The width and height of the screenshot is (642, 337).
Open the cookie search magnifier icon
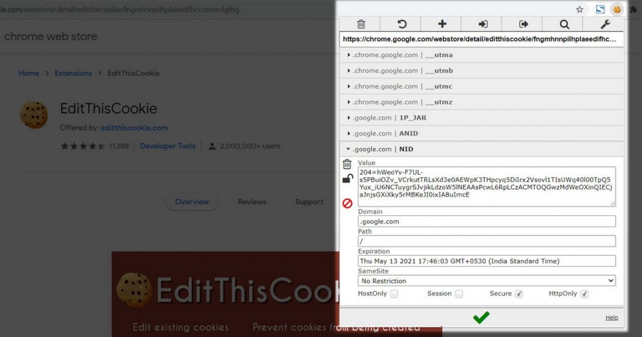[x=564, y=24]
